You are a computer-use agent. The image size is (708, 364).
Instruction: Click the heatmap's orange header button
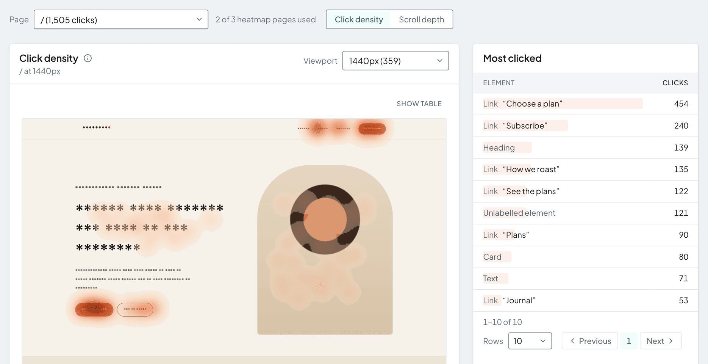point(372,129)
